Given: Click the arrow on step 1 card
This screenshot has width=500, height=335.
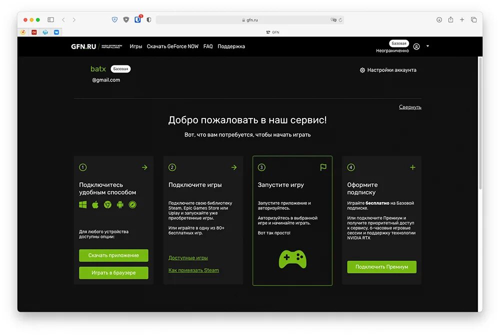Looking at the screenshot, I should [145, 167].
